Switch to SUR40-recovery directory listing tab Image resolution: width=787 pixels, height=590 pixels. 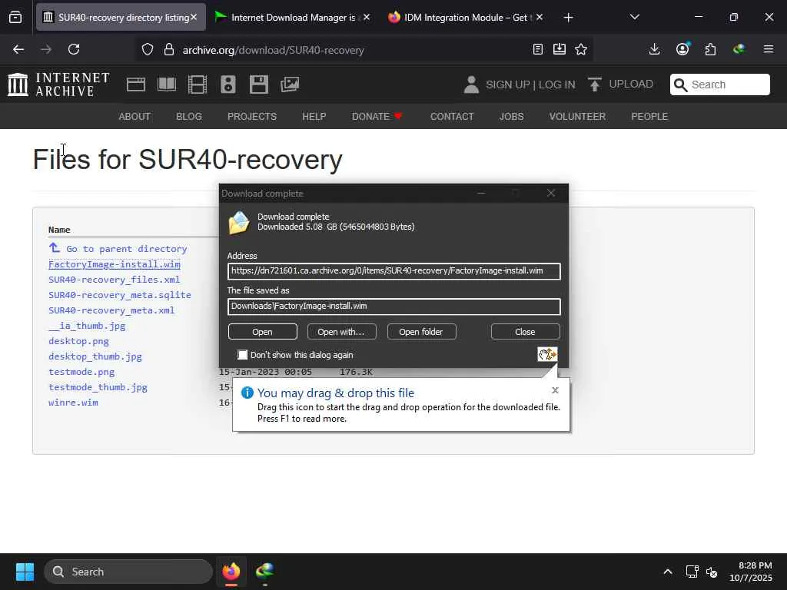[x=121, y=17]
